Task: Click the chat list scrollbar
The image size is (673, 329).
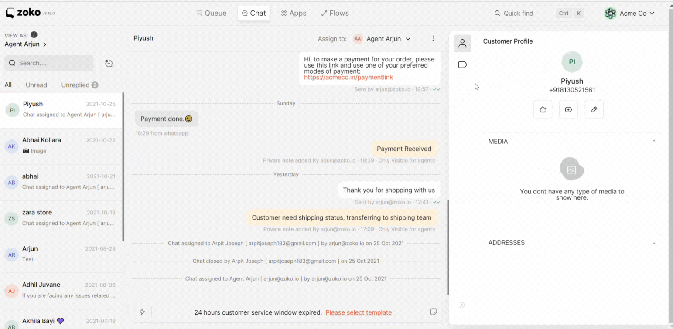Action: click(123, 166)
